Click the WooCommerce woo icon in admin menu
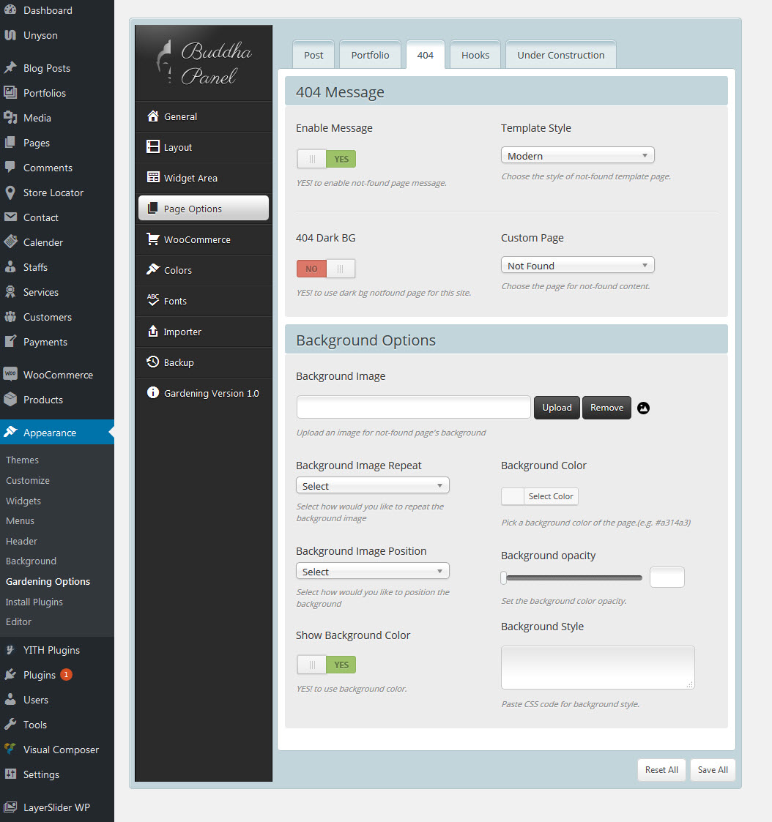Image resolution: width=772 pixels, height=822 pixels. (10, 374)
